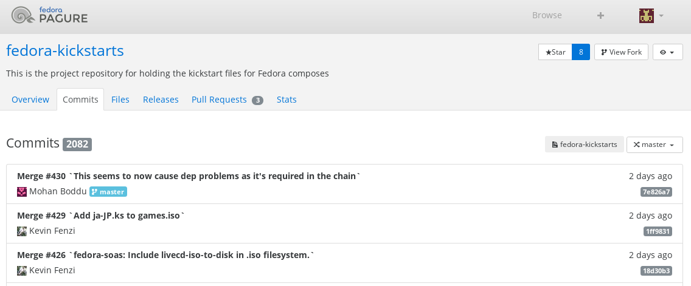Expand the master branch dropdown

pos(655,145)
